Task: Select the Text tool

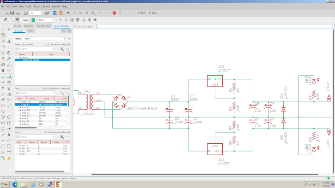Action: click(9, 135)
